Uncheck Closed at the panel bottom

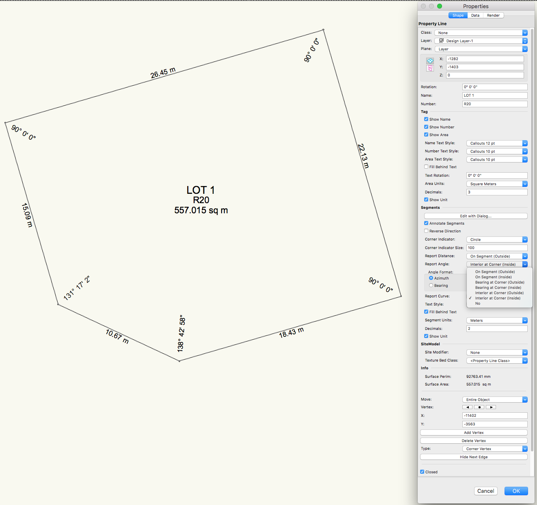(423, 472)
